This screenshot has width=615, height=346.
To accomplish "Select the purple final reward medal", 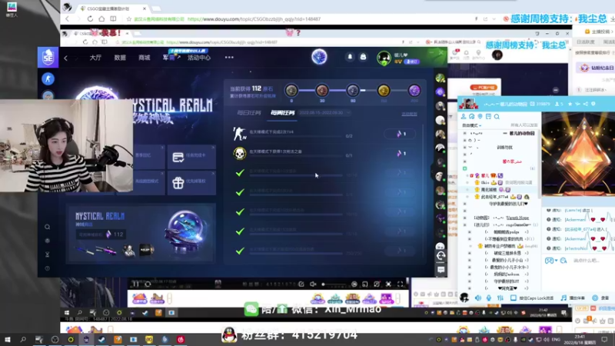I will [414, 91].
